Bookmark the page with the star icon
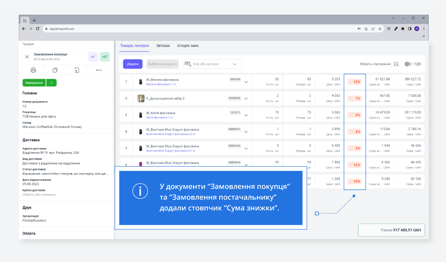 [380, 29]
